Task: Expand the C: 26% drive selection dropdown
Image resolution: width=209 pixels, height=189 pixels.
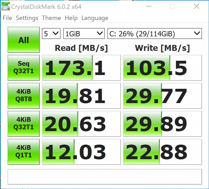Action: pyautogui.click(x=155, y=33)
